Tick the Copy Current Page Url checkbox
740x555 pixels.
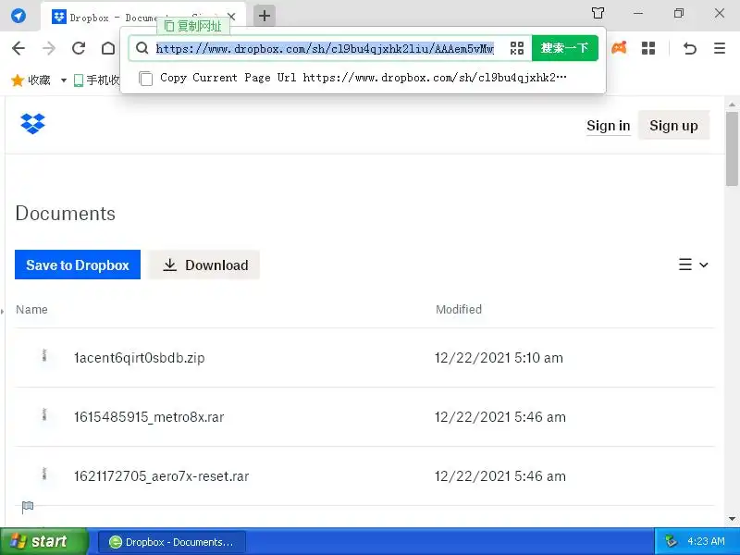(x=146, y=79)
